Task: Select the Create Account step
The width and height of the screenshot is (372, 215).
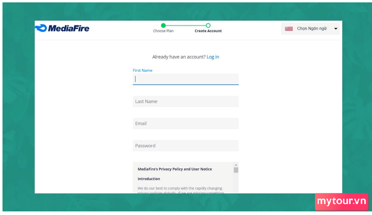Action: point(208,31)
